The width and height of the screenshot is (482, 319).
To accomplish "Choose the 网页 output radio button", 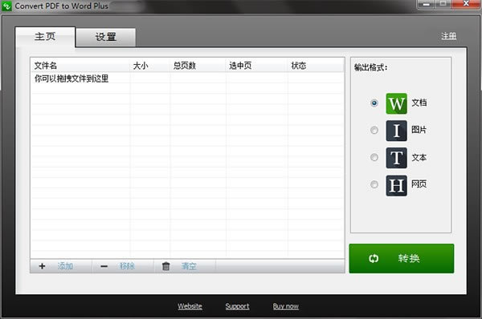I will point(374,184).
